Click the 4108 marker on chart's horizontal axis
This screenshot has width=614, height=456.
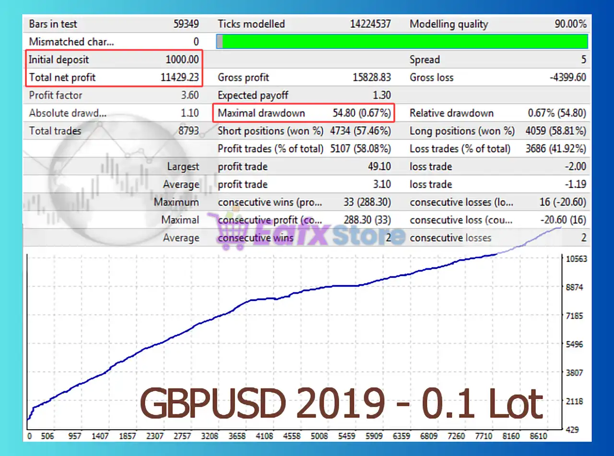[x=264, y=436]
